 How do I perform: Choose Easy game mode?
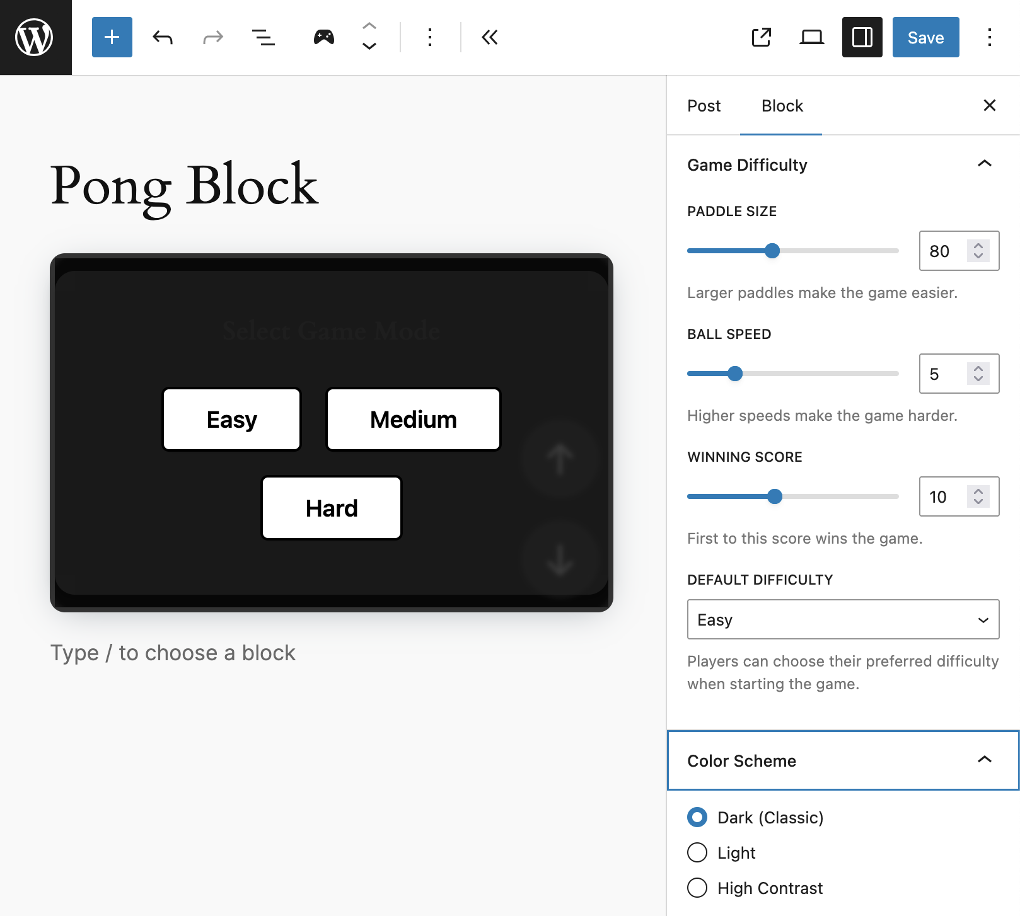[x=232, y=419]
